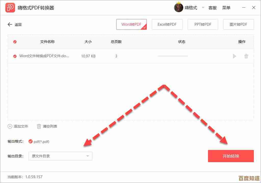This screenshot has height=183, width=261.
Task: Click the conversion progress bar in the 状态 column
Action: [x=172, y=56]
